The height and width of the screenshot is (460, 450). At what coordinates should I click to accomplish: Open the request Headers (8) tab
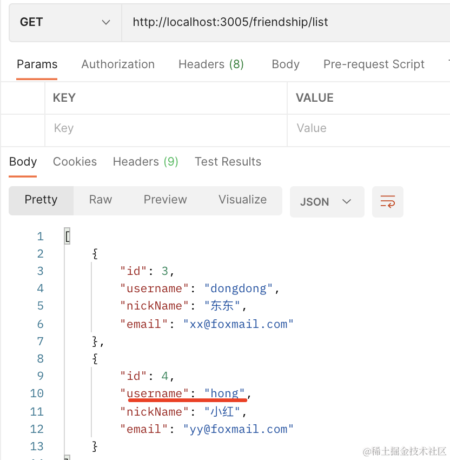click(x=211, y=64)
